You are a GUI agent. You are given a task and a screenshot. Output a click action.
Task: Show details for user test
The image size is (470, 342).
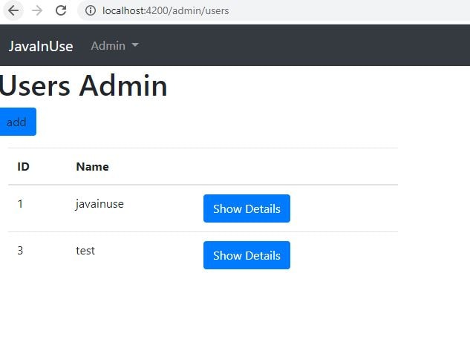(247, 255)
